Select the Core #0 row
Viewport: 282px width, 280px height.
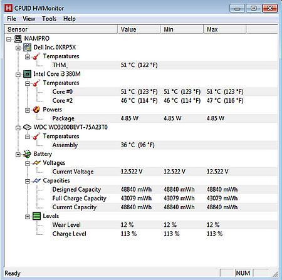tap(164, 91)
